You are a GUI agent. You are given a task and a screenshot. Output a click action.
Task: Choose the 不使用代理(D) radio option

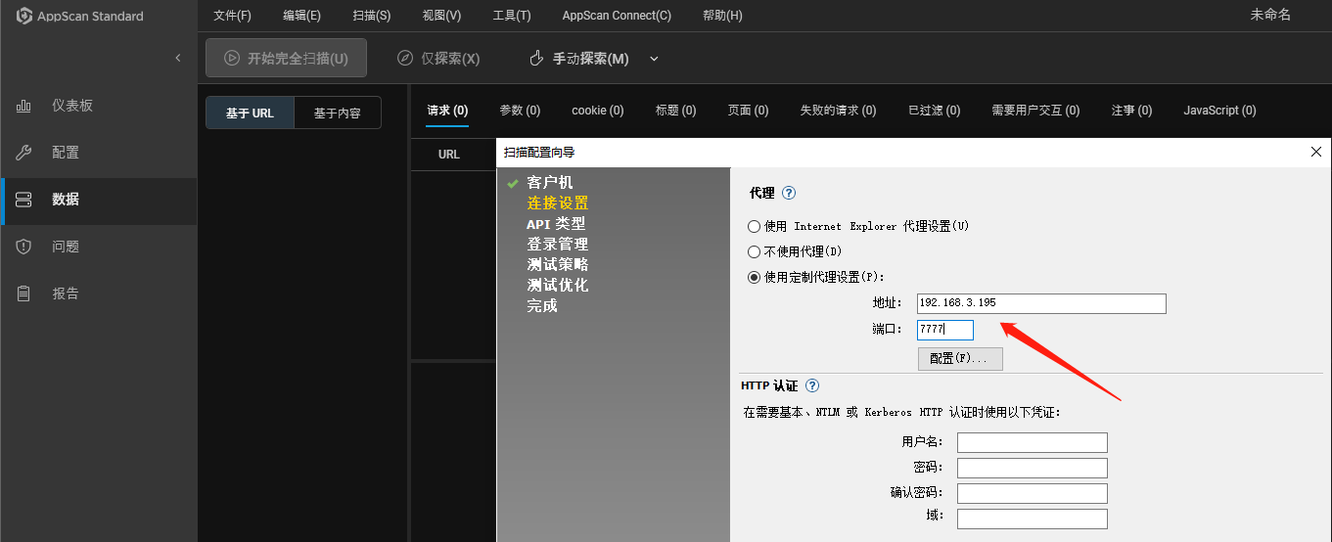pyautogui.click(x=754, y=251)
